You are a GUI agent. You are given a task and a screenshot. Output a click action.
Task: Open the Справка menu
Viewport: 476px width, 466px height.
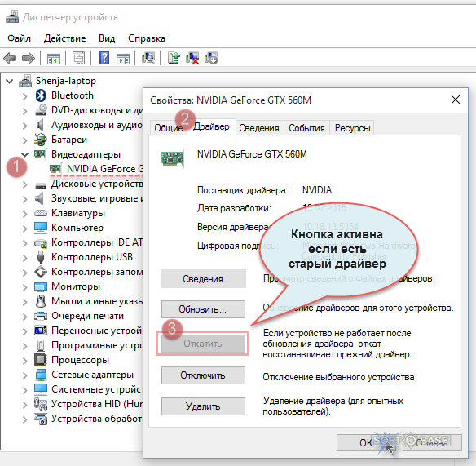point(147,38)
